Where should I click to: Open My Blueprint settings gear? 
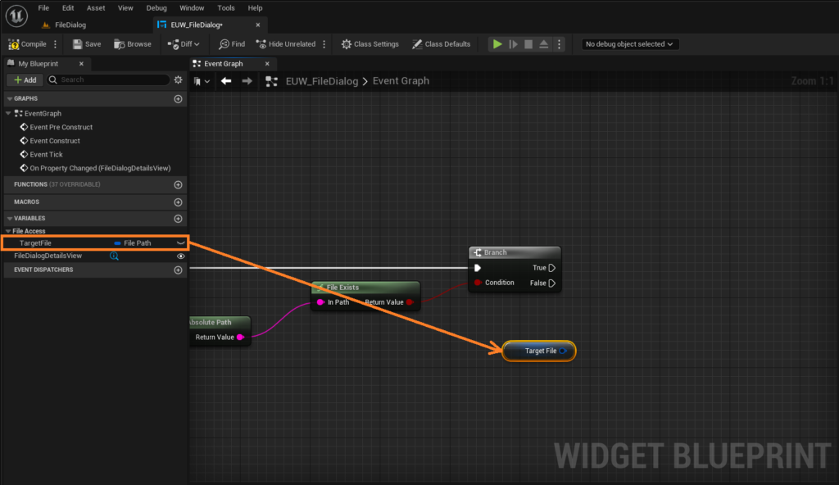[178, 79]
